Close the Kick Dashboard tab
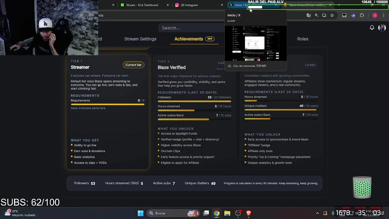This screenshot has height=219, width=389. [x=167, y=5]
